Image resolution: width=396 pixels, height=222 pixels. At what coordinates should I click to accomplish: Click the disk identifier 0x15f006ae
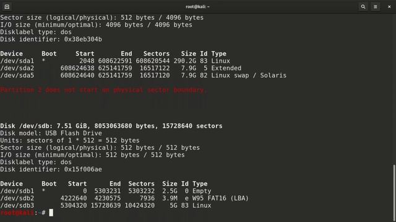point(83,170)
